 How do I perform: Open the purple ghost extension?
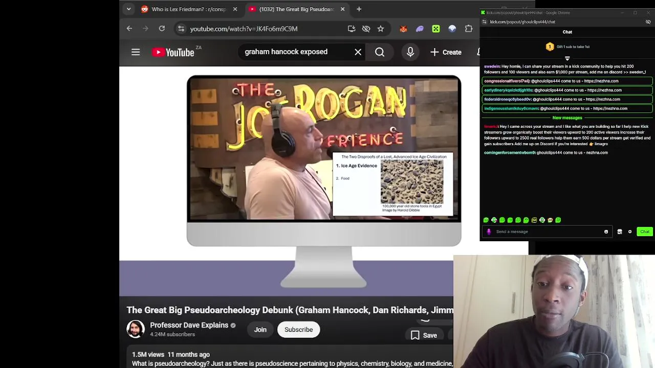click(420, 29)
